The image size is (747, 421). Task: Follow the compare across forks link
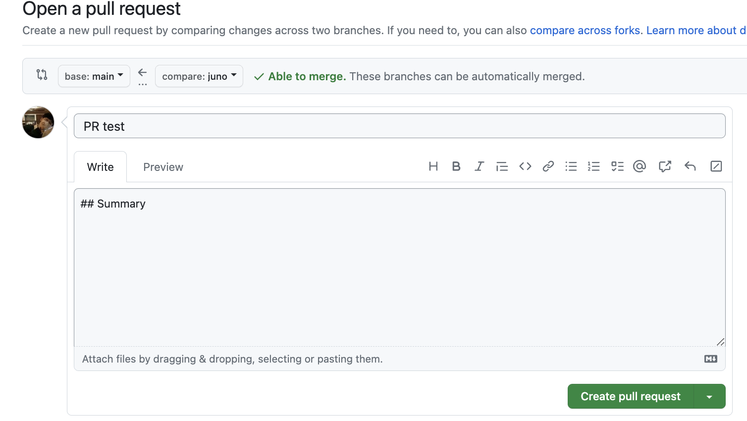[585, 31]
